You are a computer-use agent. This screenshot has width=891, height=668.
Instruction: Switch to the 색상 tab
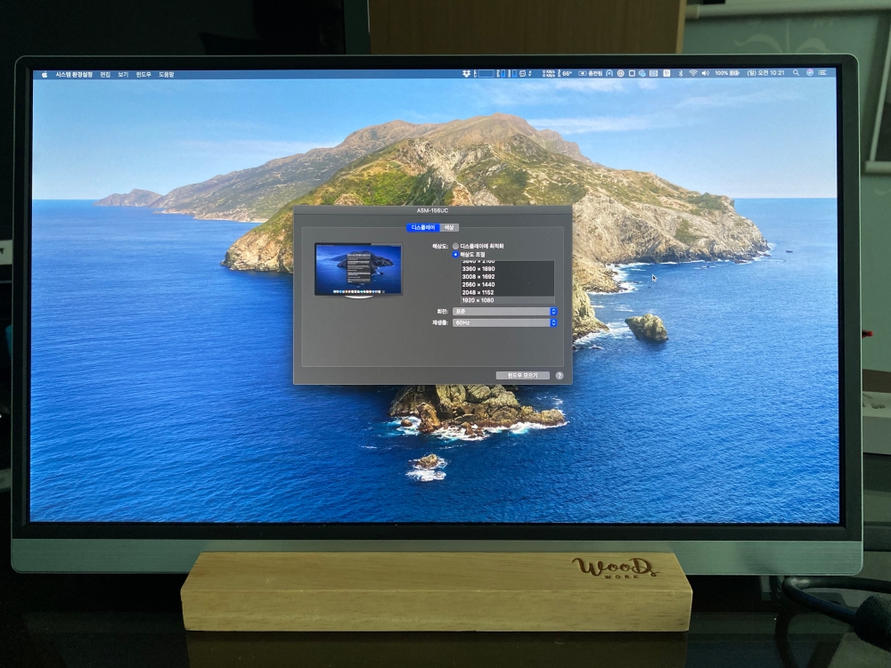pos(449,227)
